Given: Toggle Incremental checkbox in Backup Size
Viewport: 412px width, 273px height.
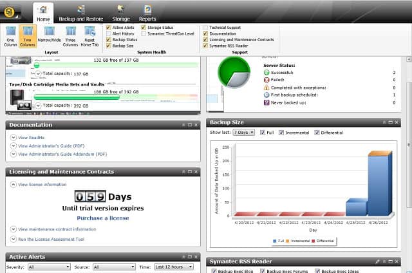Looking at the screenshot, I should [281, 133].
